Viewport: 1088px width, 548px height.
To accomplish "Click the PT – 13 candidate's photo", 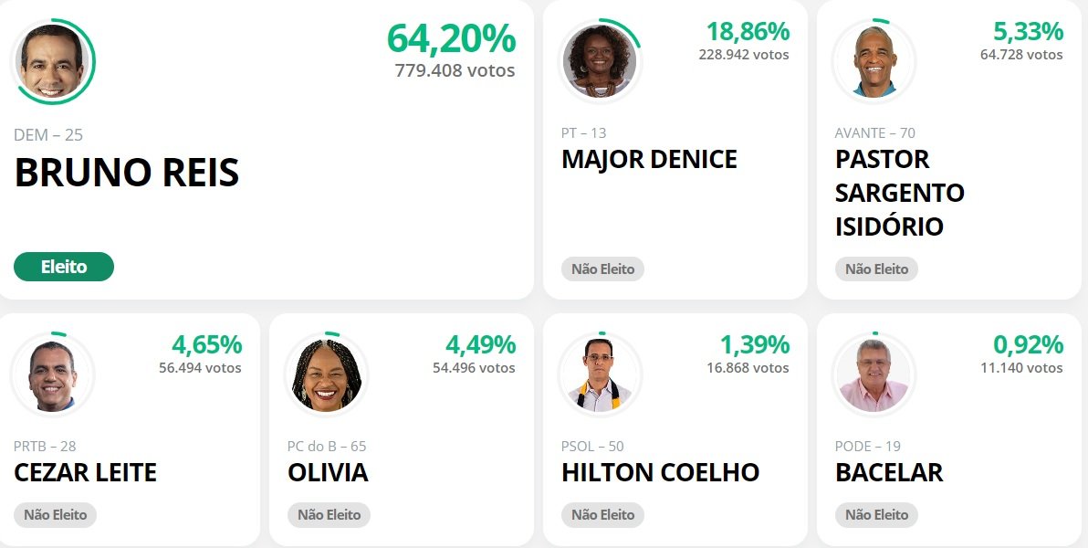I will point(600,62).
